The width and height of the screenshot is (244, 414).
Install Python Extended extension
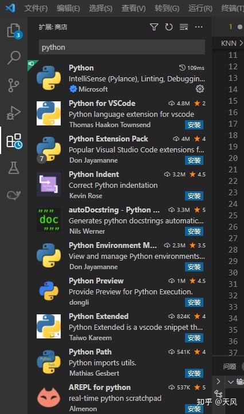coord(194,338)
